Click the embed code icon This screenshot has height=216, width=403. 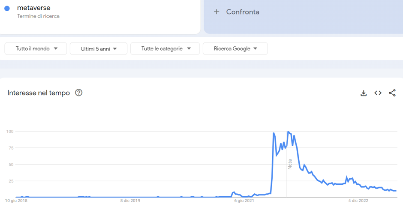378,93
